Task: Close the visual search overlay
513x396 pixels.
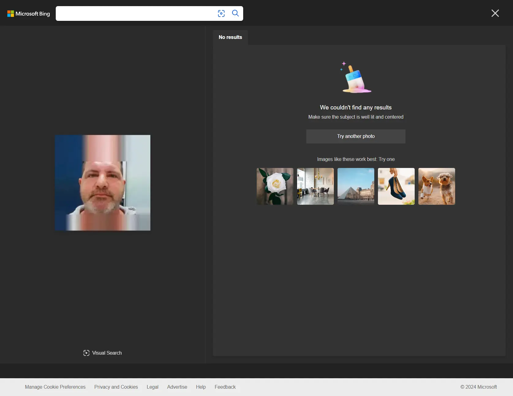Action: (x=495, y=13)
